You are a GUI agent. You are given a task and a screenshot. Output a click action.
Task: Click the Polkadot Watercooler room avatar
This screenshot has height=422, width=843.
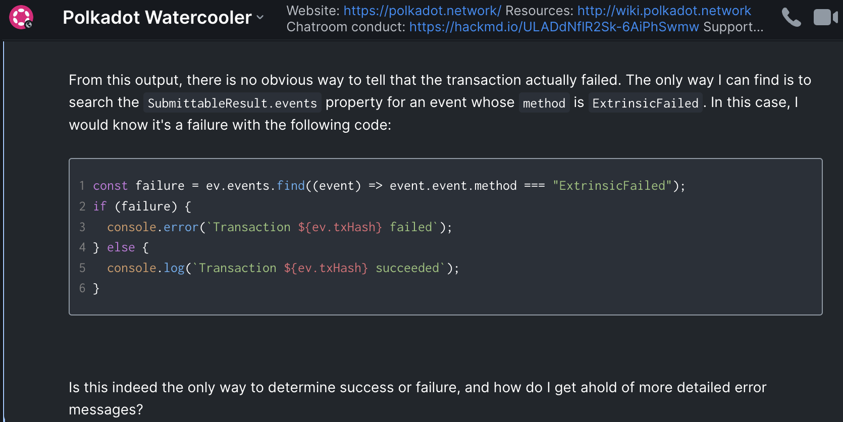click(21, 17)
